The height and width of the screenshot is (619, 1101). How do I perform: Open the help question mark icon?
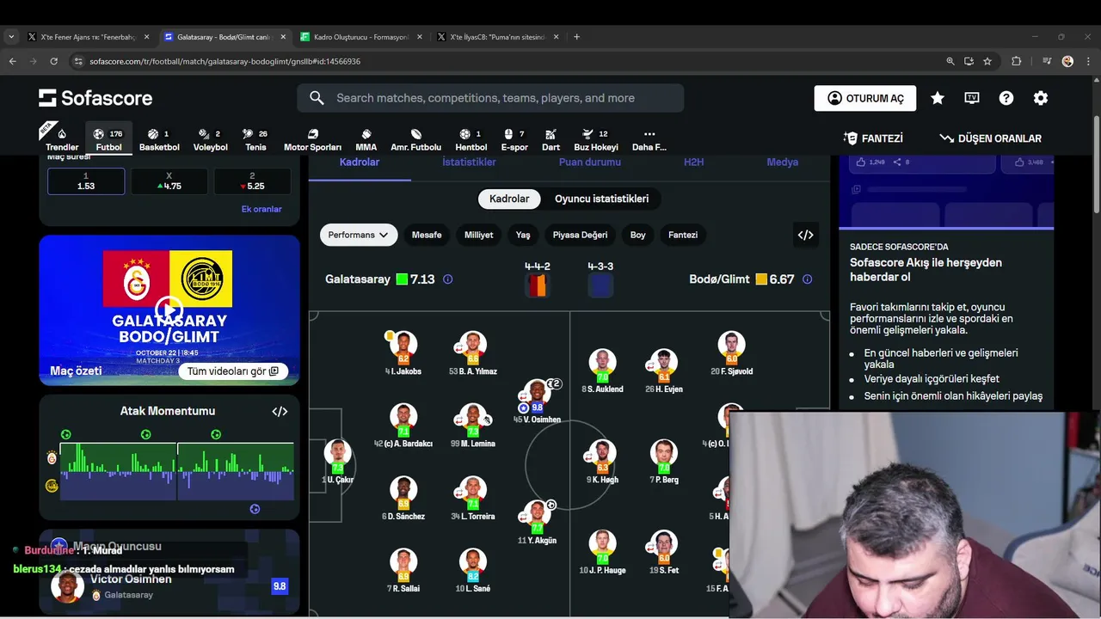click(1006, 98)
